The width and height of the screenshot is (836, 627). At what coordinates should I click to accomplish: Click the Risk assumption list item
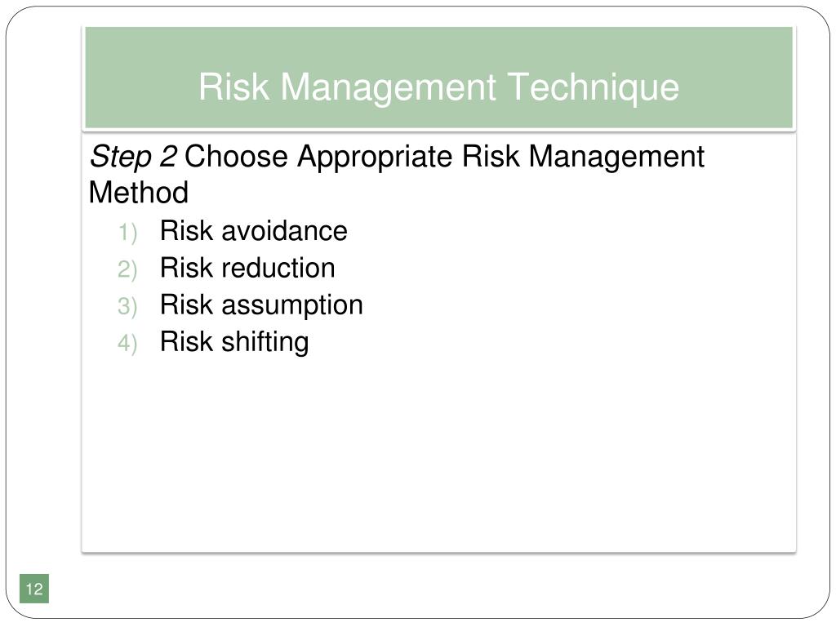tap(261, 306)
